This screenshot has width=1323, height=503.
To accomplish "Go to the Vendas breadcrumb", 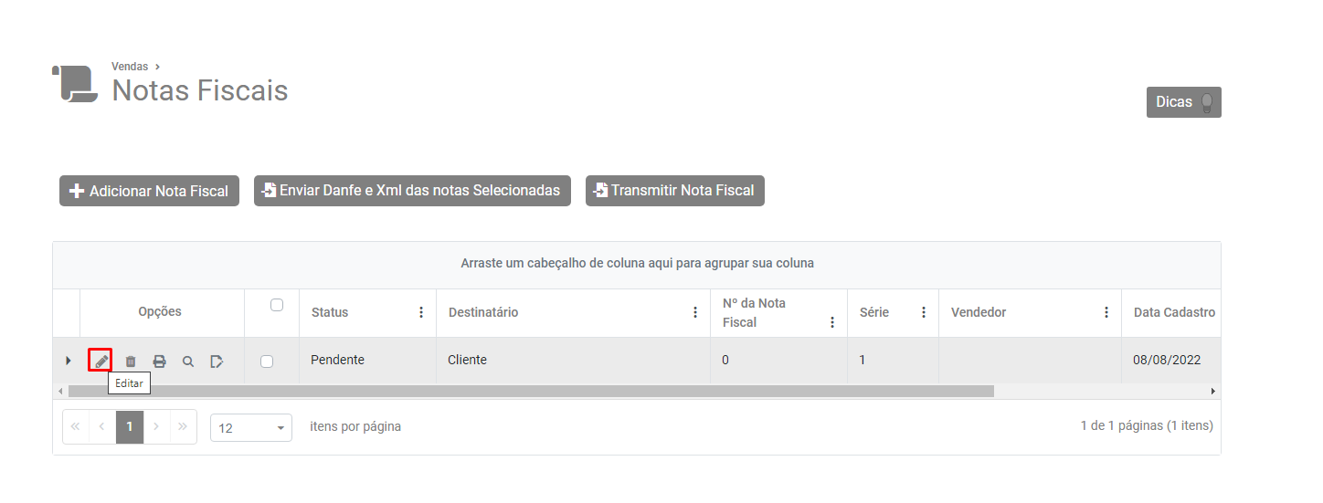I will pyautogui.click(x=130, y=67).
